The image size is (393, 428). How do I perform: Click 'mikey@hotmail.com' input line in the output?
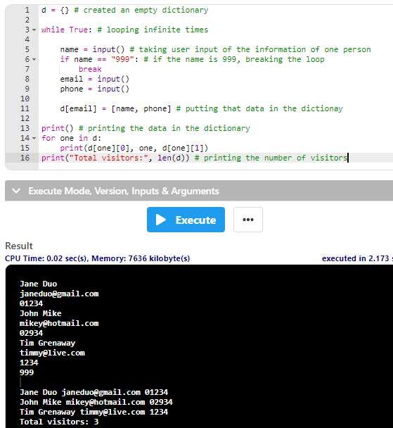(x=59, y=323)
